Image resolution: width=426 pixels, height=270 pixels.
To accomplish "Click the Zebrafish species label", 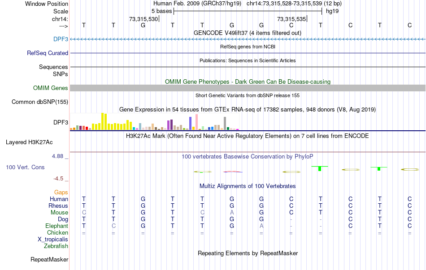I will point(56,246).
